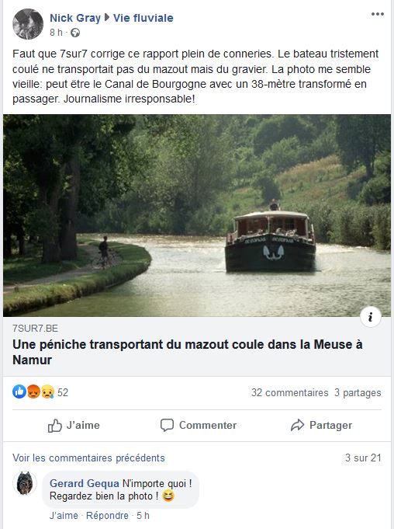Click Répondre under Gerard Gequa's comment
The height and width of the screenshot is (529, 394).
107,516
